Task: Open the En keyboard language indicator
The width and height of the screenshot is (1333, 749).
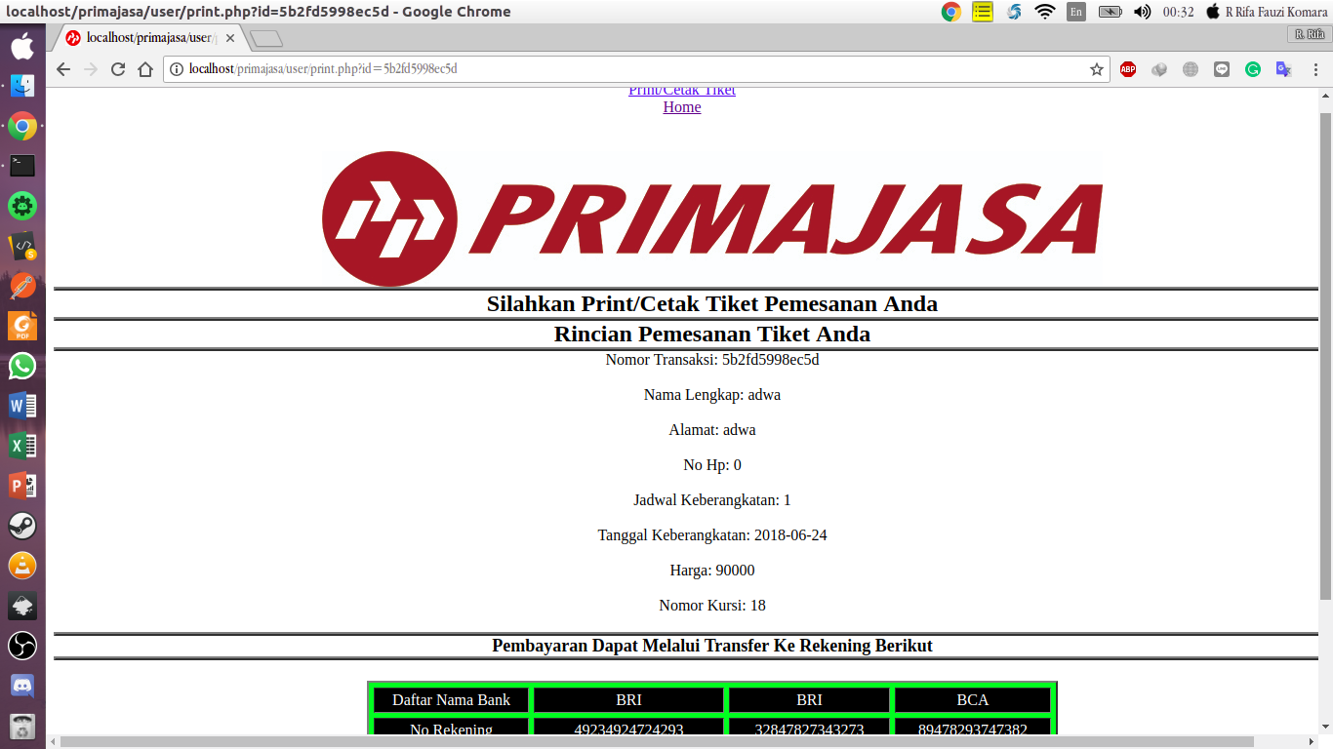Action: click(1076, 12)
